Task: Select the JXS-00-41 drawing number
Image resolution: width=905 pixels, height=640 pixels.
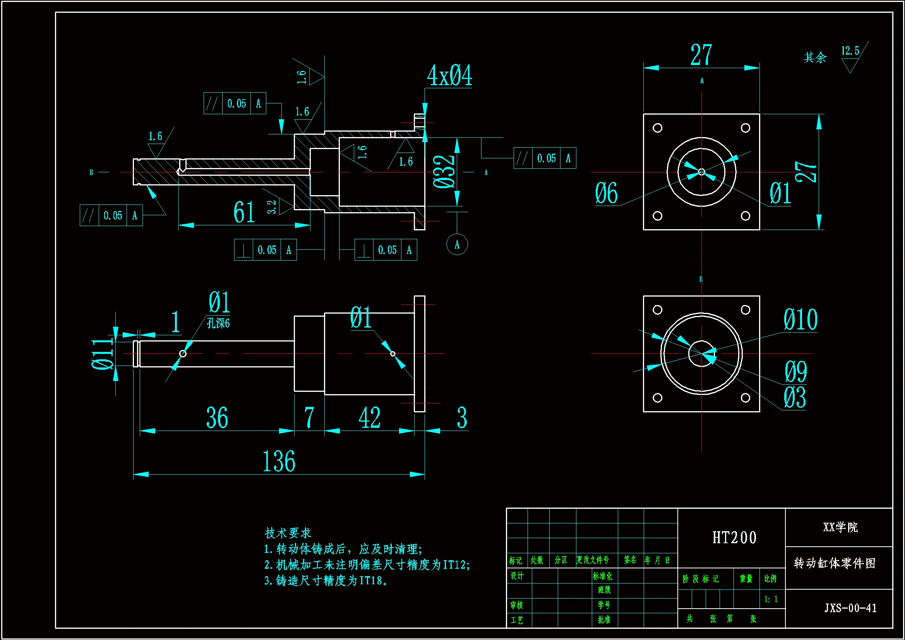Action: (850, 608)
